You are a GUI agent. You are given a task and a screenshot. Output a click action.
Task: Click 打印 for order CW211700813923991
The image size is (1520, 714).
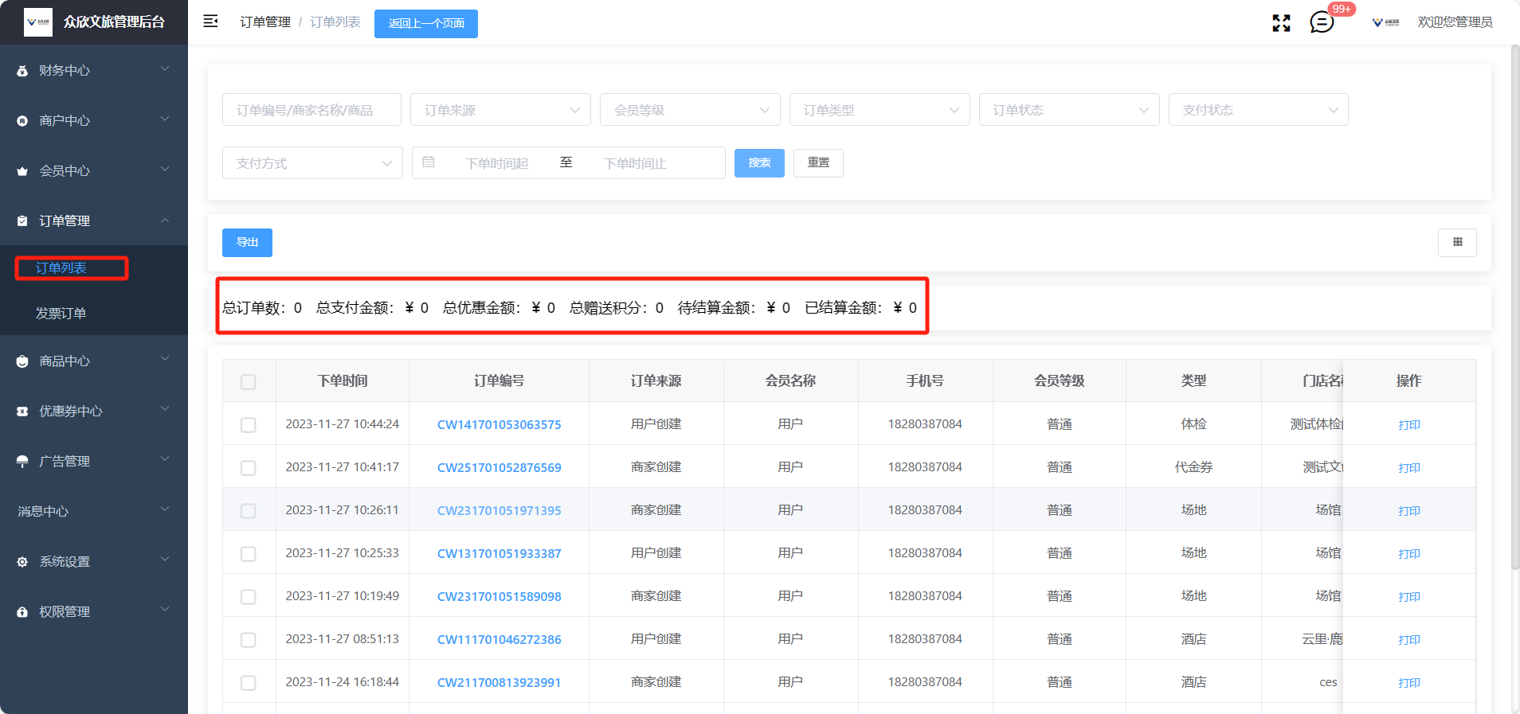point(1408,683)
